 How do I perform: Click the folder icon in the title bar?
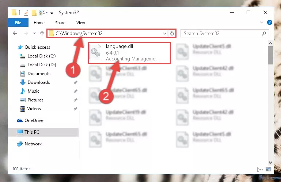click(14, 12)
